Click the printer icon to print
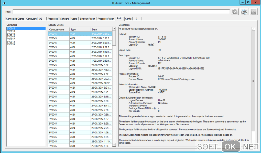This screenshot has width=261, height=153. 244,12
